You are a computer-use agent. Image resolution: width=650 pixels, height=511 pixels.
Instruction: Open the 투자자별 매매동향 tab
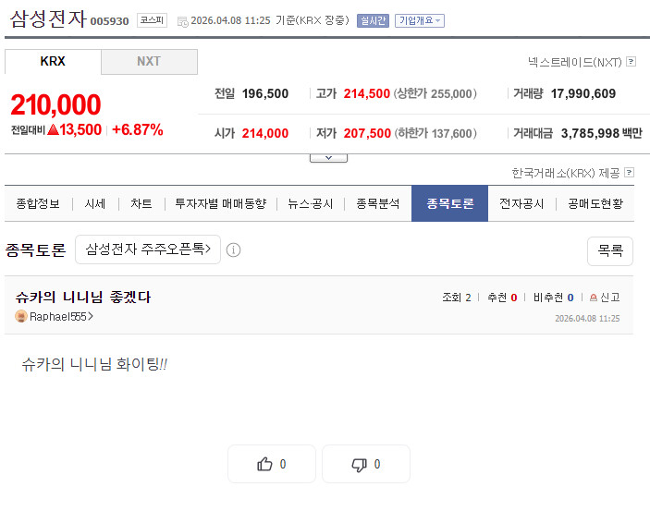221,203
